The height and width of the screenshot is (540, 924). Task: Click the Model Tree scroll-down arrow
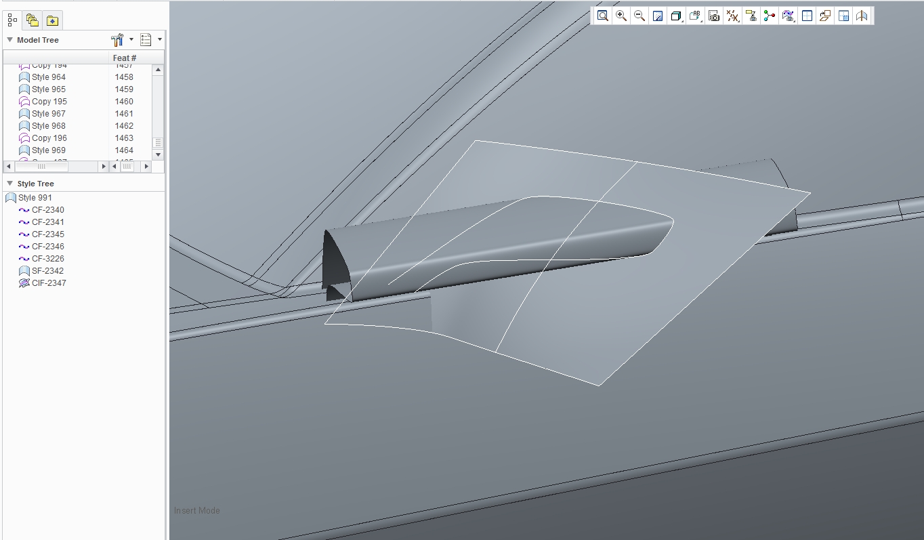pyautogui.click(x=158, y=154)
